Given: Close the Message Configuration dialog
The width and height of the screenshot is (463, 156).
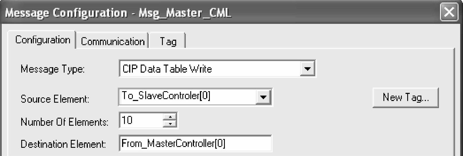Looking at the screenshot, I should point(449,12).
